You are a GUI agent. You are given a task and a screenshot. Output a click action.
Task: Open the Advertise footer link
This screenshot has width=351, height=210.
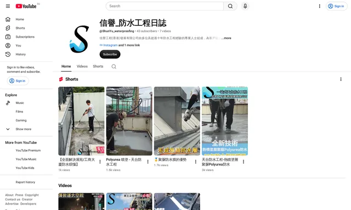pyautogui.click(x=12, y=204)
